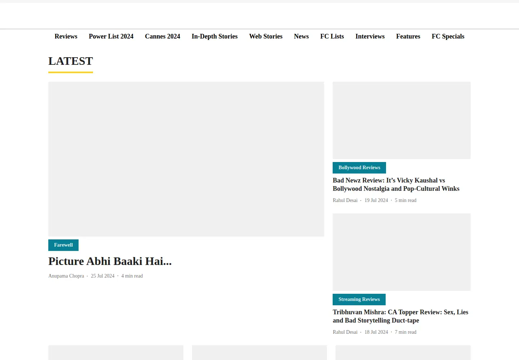Read the Bad Newz Review article

coord(396,184)
